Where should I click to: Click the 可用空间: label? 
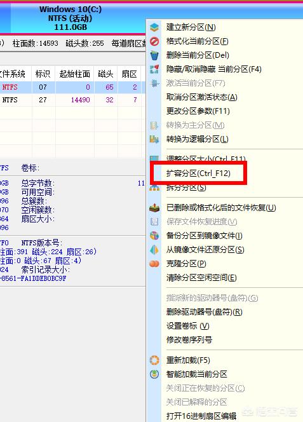coord(38,192)
